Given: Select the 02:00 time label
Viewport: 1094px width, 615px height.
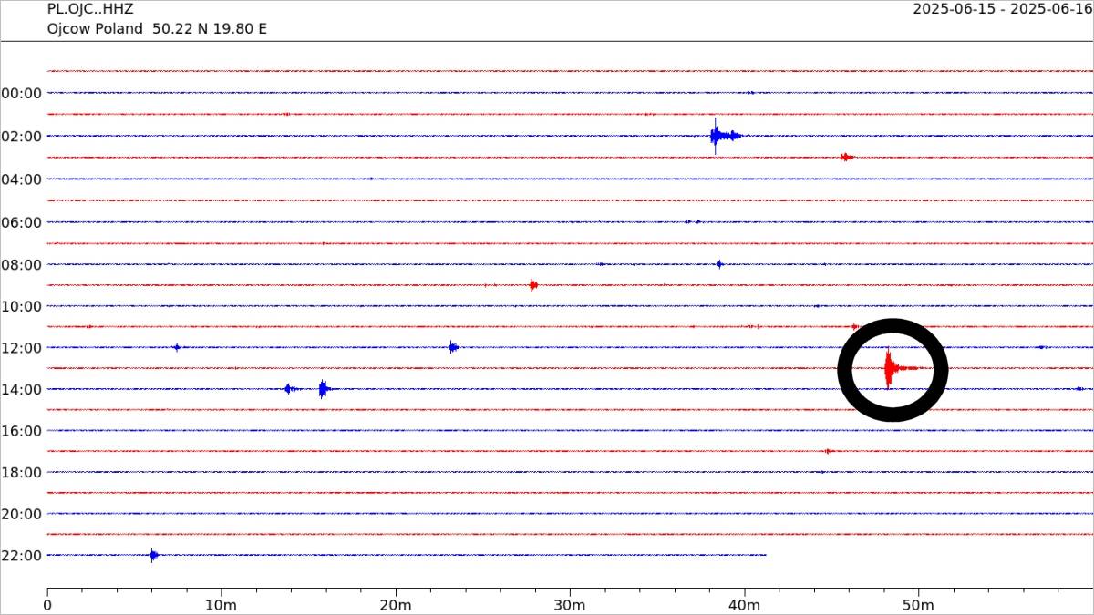Looking at the screenshot, I should 22,136.
